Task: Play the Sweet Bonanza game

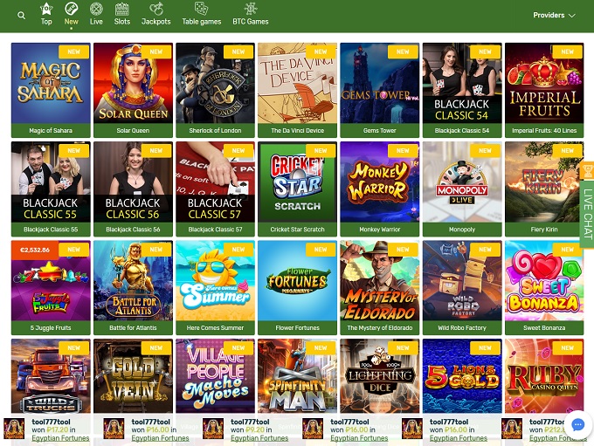Action: [543, 281]
